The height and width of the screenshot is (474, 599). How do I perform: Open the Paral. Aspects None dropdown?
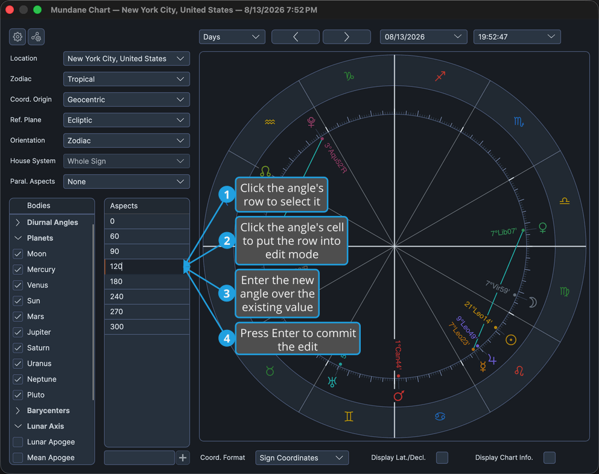point(127,182)
